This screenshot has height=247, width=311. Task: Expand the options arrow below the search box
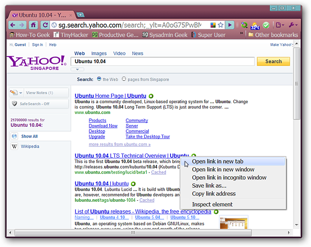pos(77,69)
